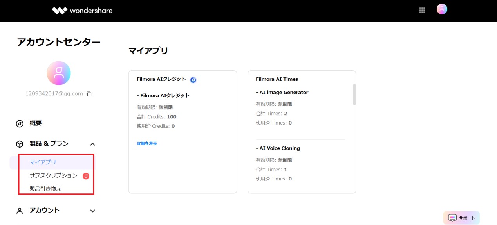Click the red badge next to サブスクリプション
The width and height of the screenshot is (497, 225).
tap(86, 176)
